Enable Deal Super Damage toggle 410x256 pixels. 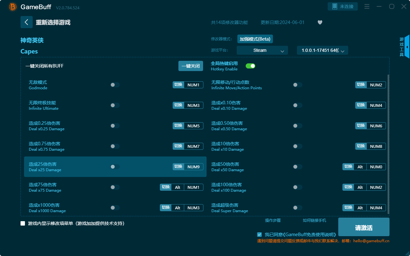pos(298,208)
